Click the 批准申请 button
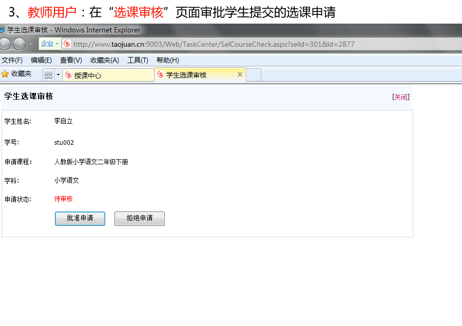Image resolution: width=462 pixels, height=326 pixels. (80, 218)
